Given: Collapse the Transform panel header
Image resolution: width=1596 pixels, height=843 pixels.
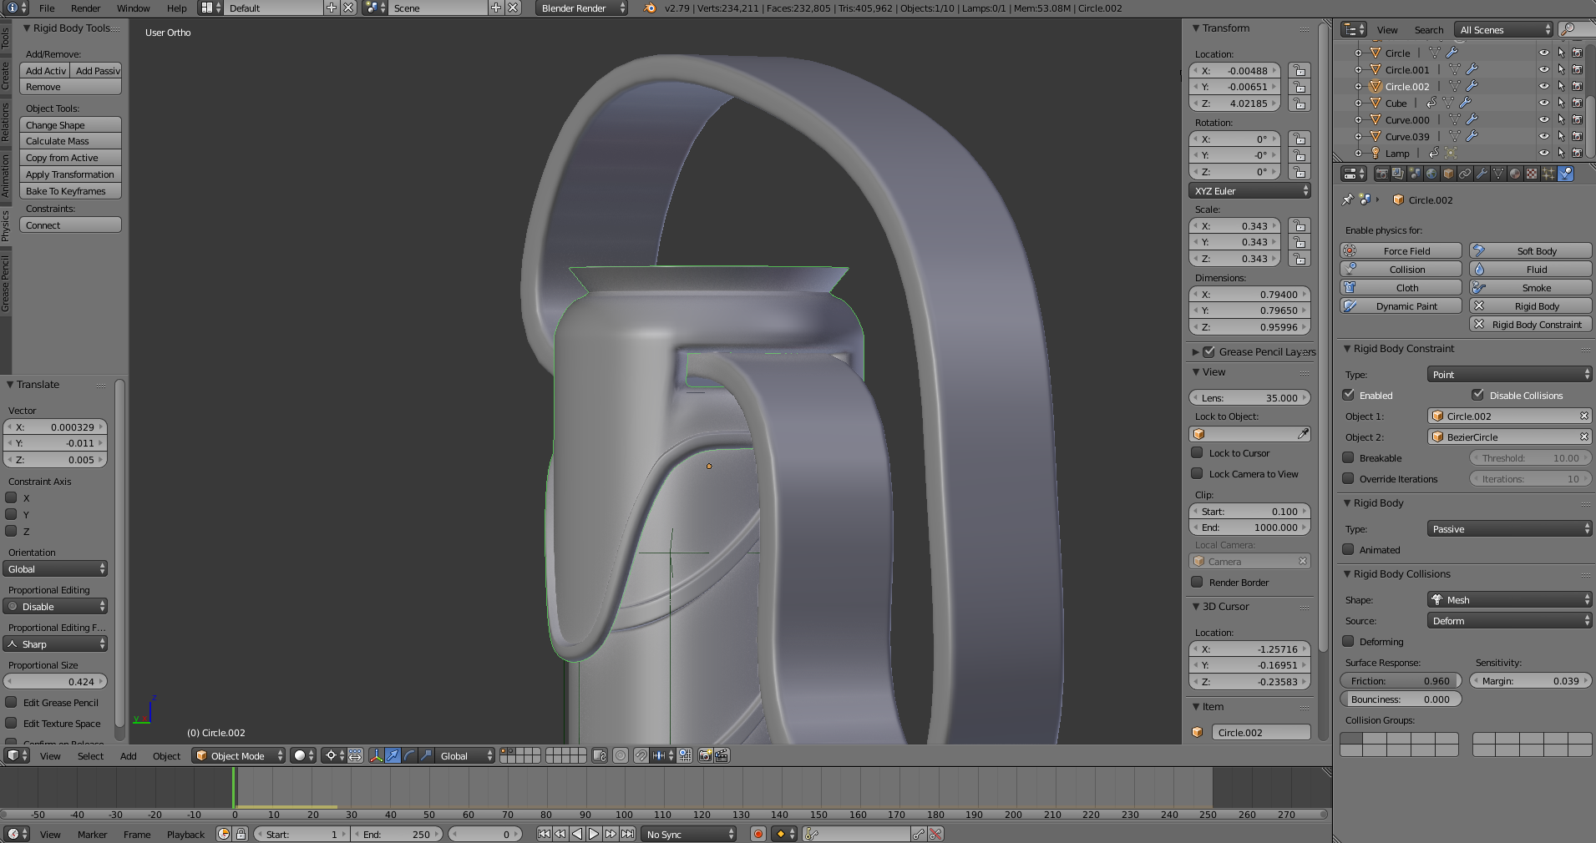Looking at the screenshot, I should tap(1225, 28).
